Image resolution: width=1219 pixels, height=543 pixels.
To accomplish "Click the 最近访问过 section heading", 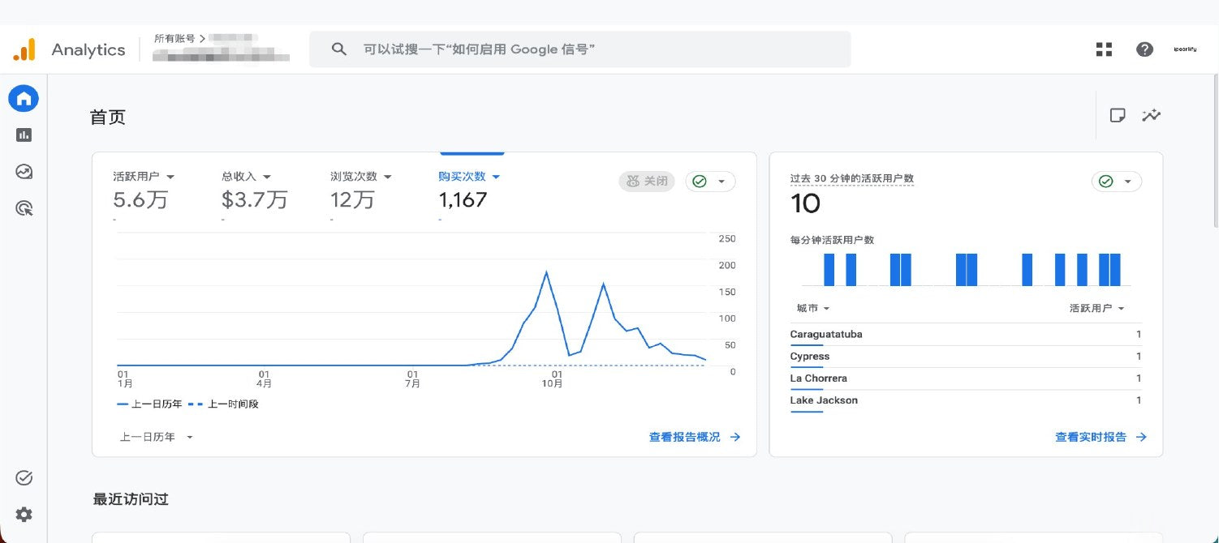I will click(131, 499).
